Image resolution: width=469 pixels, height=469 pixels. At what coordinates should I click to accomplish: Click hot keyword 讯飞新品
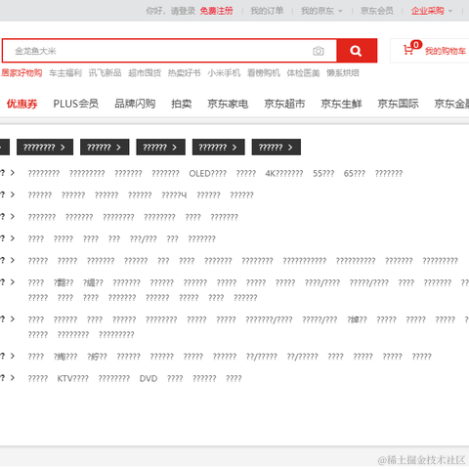[x=105, y=73]
